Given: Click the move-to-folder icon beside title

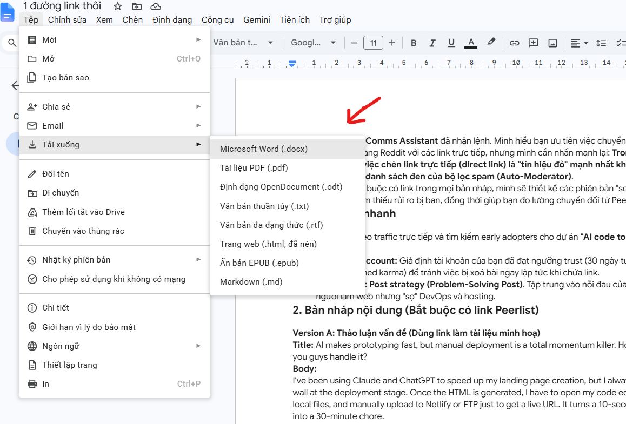Looking at the screenshot, I should [x=137, y=6].
